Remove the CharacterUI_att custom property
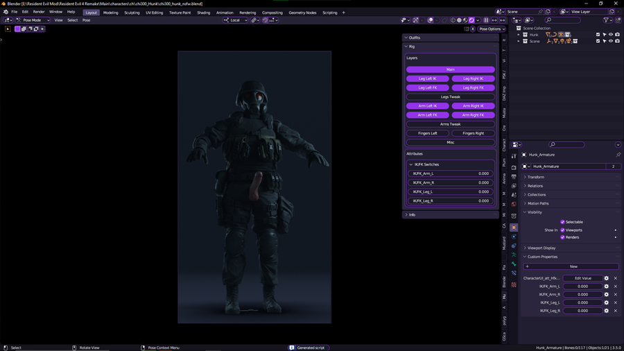The image size is (624, 351). [x=616, y=278]
